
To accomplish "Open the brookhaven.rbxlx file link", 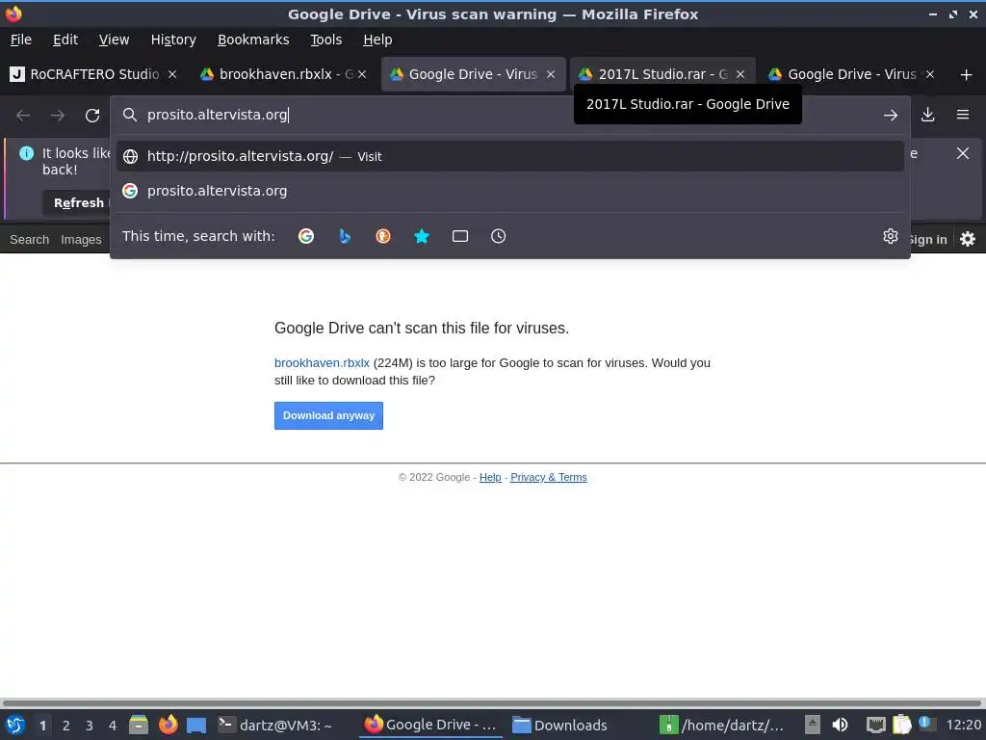I will (322, 363).
